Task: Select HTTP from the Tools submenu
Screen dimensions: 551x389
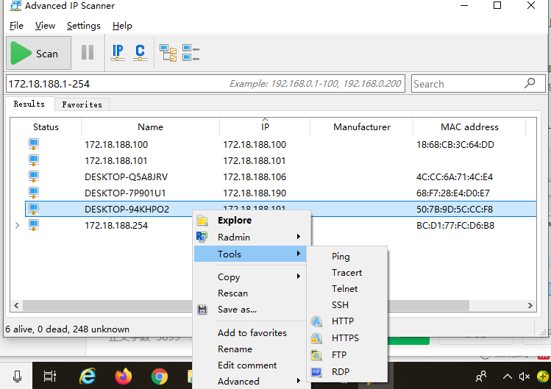Action: [342, 321]
